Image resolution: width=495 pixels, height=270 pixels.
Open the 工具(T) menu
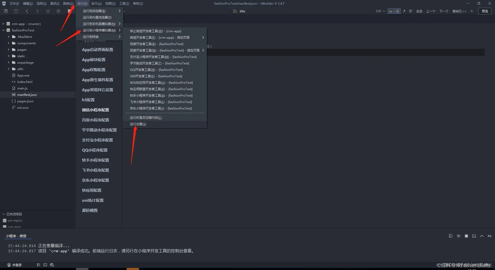(124, 3)
